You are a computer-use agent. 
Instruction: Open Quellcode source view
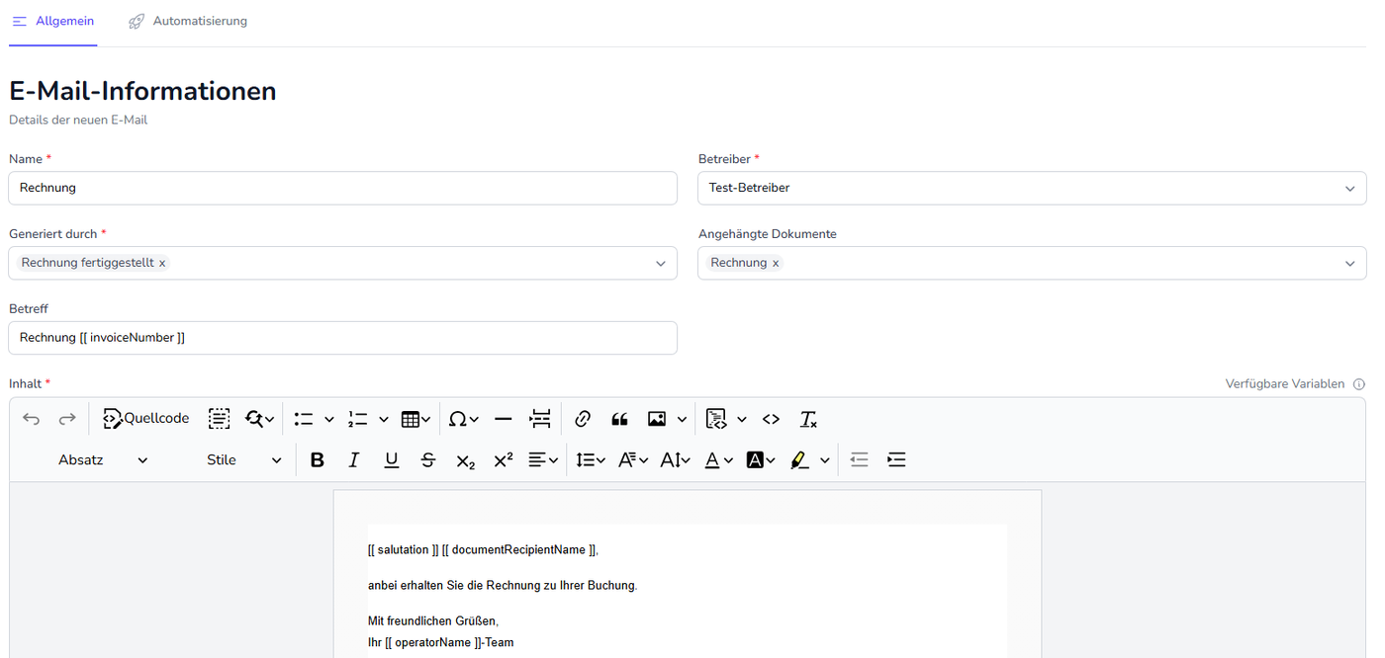146,419
